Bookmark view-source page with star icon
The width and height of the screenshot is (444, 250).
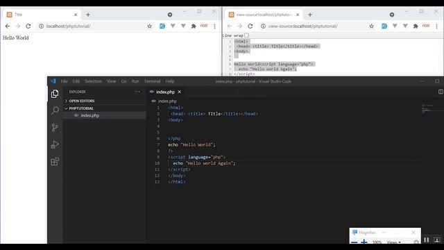click(372, 26)
